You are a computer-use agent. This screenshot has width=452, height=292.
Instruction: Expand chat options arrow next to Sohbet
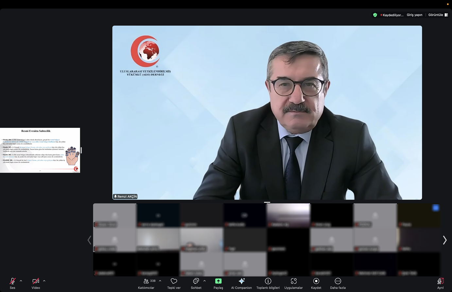205,281
